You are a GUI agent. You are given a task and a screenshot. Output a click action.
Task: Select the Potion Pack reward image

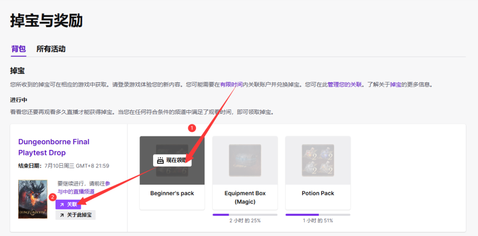click(317, 160)
